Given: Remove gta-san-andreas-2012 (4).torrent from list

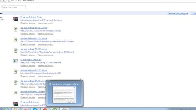Looking at the screenshot, I should 46,44.
